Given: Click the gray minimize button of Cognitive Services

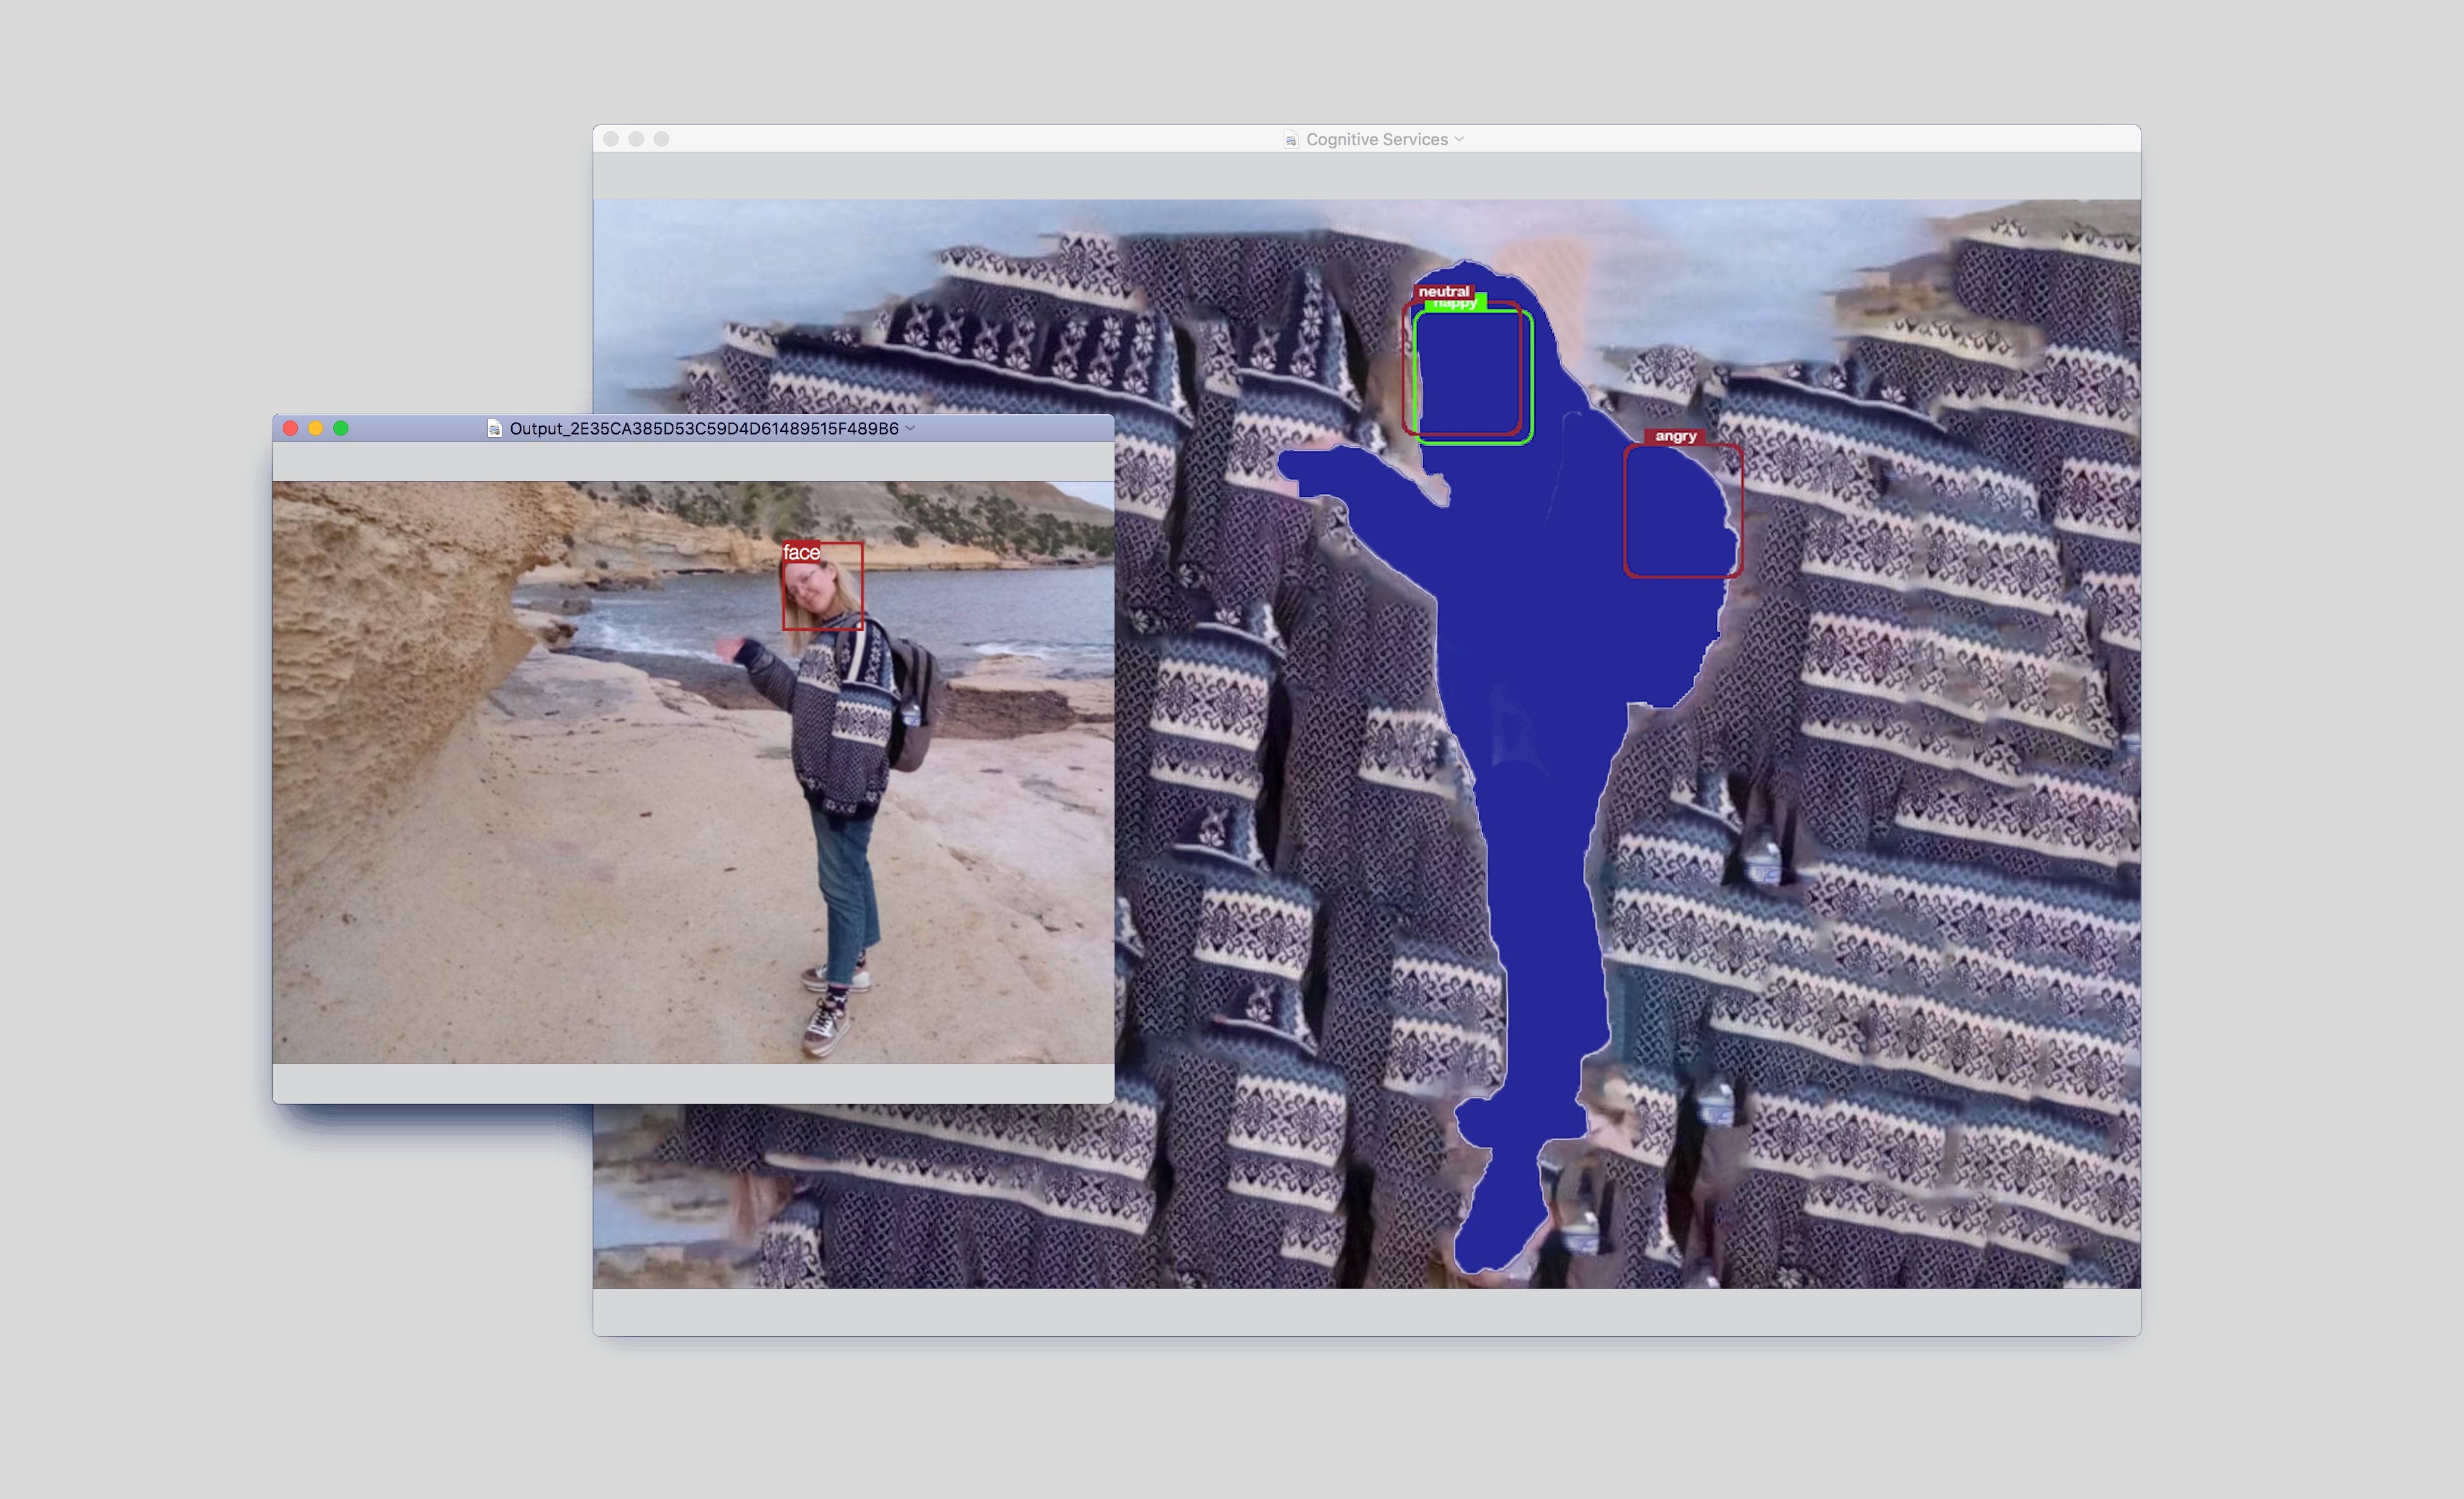Looking at the screenshot, I should tap(636, 139).
